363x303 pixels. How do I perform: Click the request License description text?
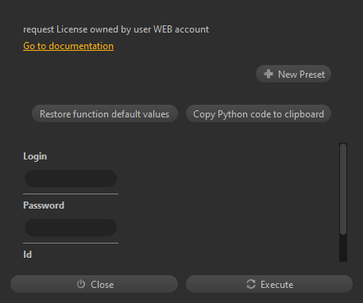point(116,29)
